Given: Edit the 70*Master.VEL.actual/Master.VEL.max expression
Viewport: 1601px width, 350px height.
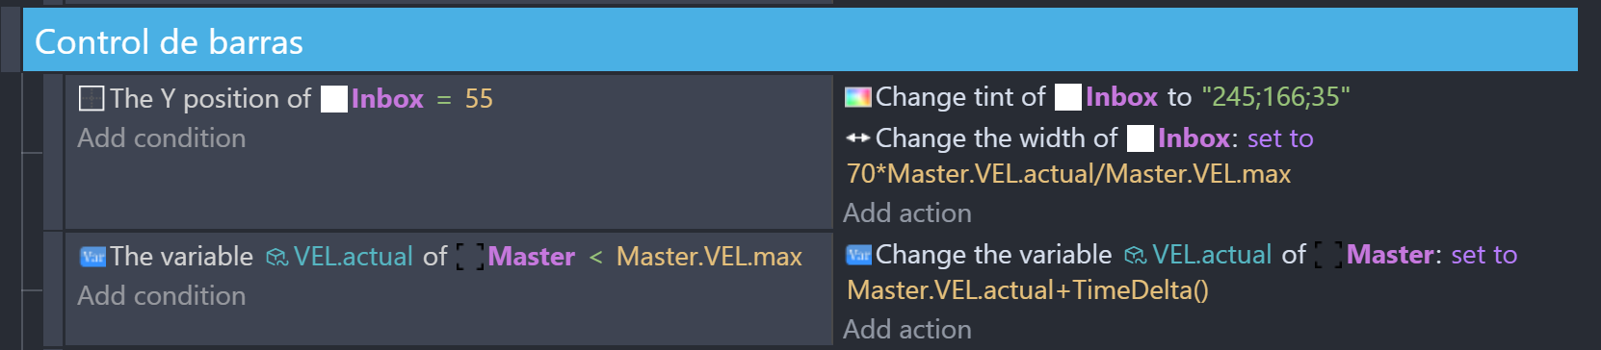Looking at the screenshot, I should [x=1068, y=174].
